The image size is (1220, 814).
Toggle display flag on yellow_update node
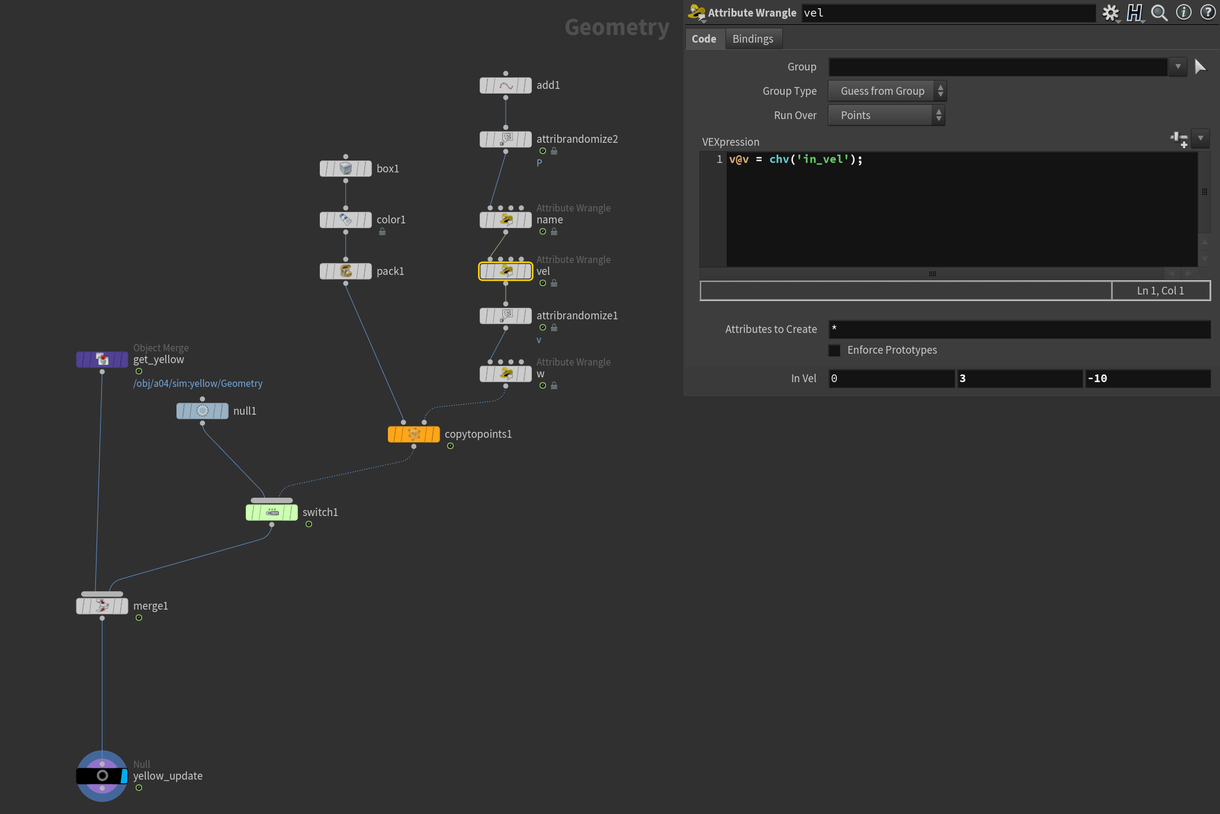pyautogui.click(x=123, y=776)
